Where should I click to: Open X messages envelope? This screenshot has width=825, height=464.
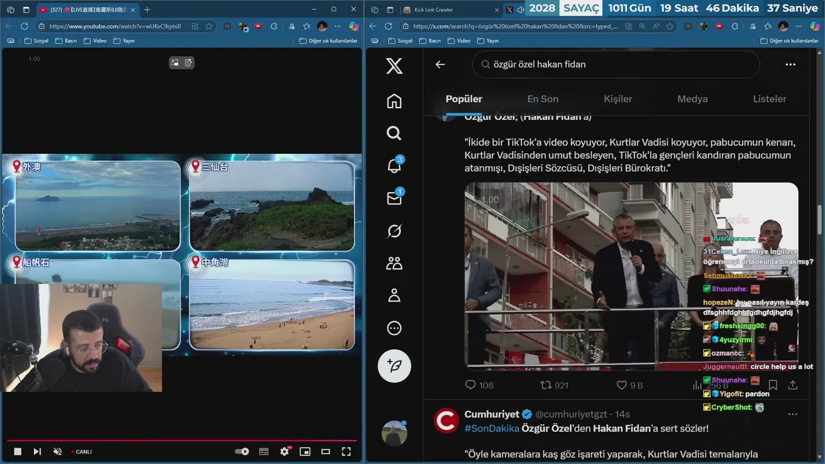tap(394, 198)
